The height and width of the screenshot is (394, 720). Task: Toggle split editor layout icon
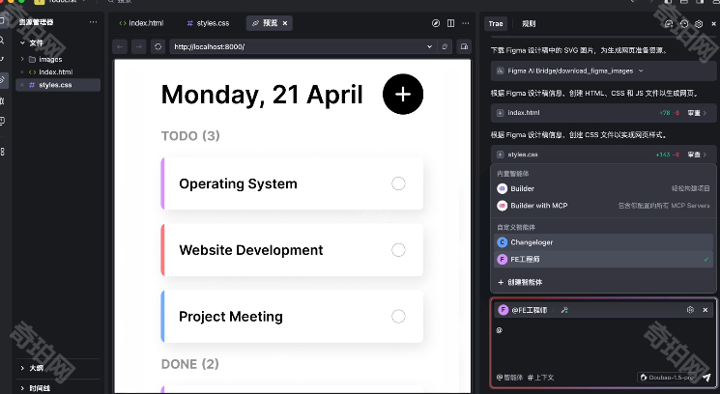coord(450,22)
